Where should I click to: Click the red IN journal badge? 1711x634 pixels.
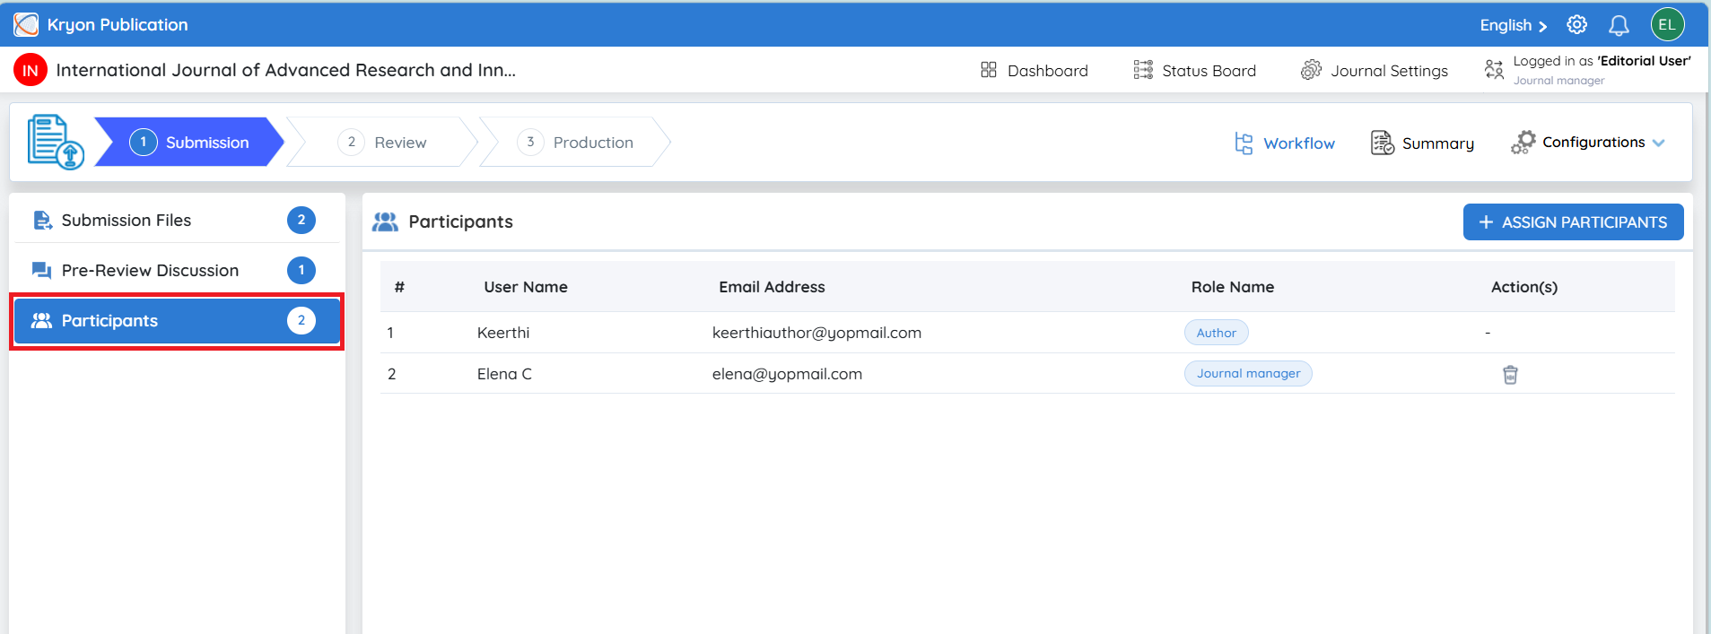[31, 70]
